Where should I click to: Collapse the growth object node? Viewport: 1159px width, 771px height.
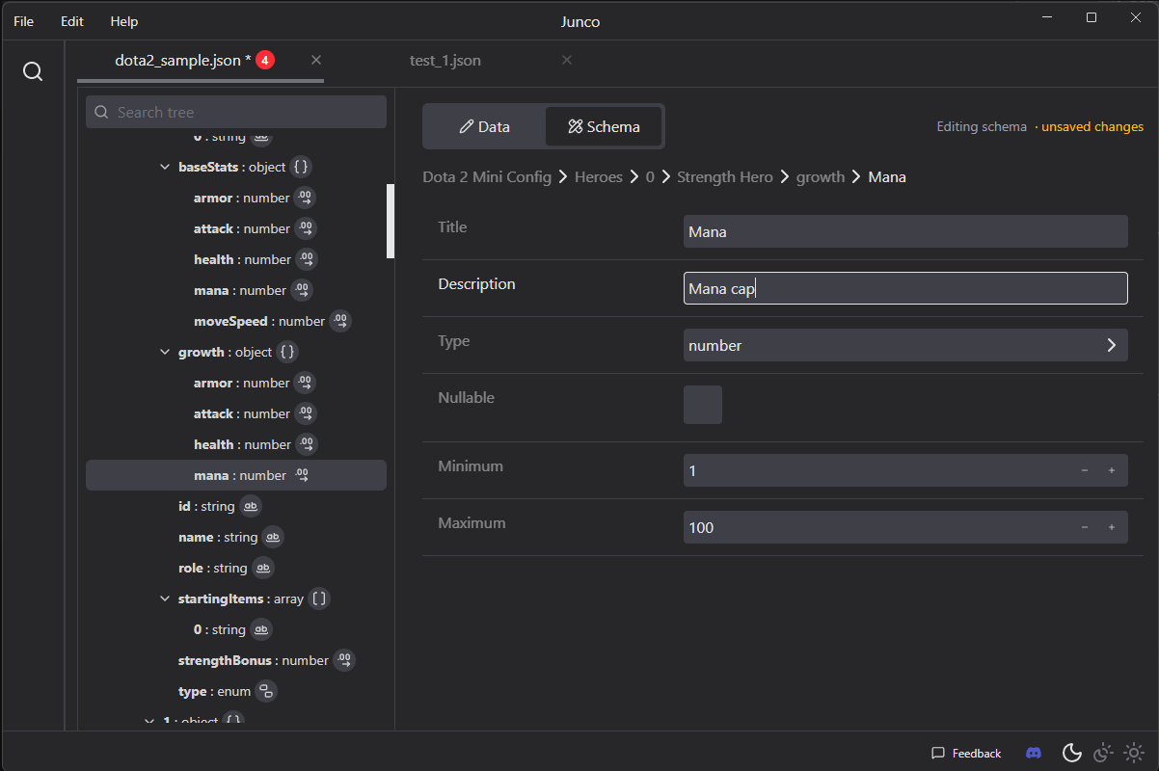tap(165, 352)
